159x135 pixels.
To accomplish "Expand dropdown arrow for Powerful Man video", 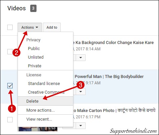I will click(81, 92).
